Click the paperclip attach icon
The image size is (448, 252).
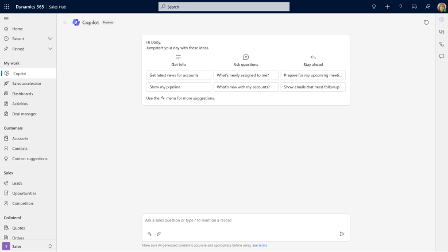tap(159, 234)
